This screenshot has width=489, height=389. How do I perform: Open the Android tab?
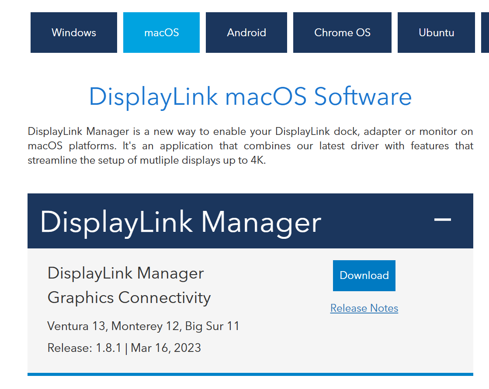(x=246, y=32)
